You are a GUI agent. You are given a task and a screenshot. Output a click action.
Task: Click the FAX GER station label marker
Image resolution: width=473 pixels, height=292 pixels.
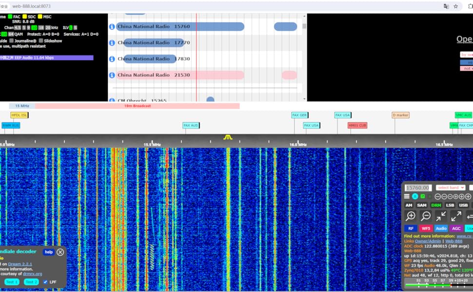pos(299,115)
